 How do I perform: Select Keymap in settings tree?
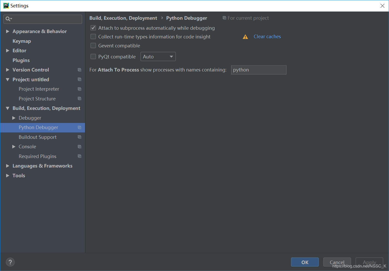(x=22, y=41)
